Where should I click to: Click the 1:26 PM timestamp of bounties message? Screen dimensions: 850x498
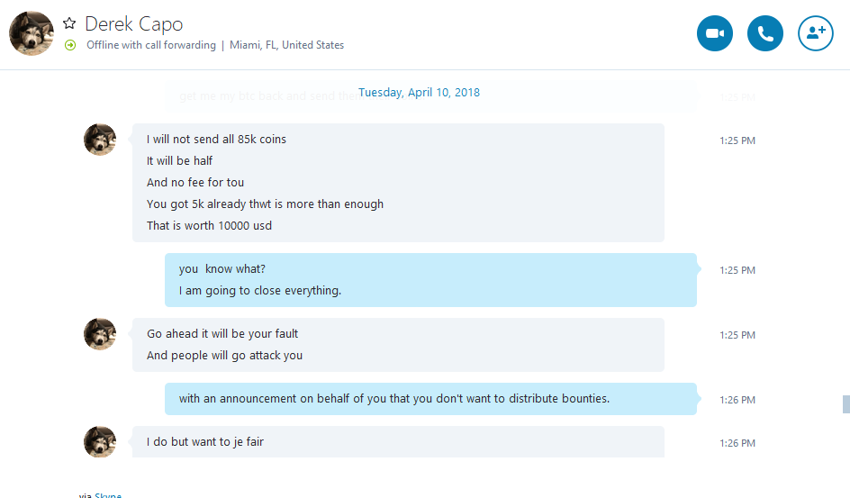[737, 400]
